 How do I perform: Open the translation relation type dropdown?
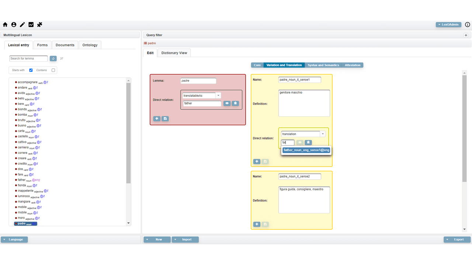click(323, 134)
